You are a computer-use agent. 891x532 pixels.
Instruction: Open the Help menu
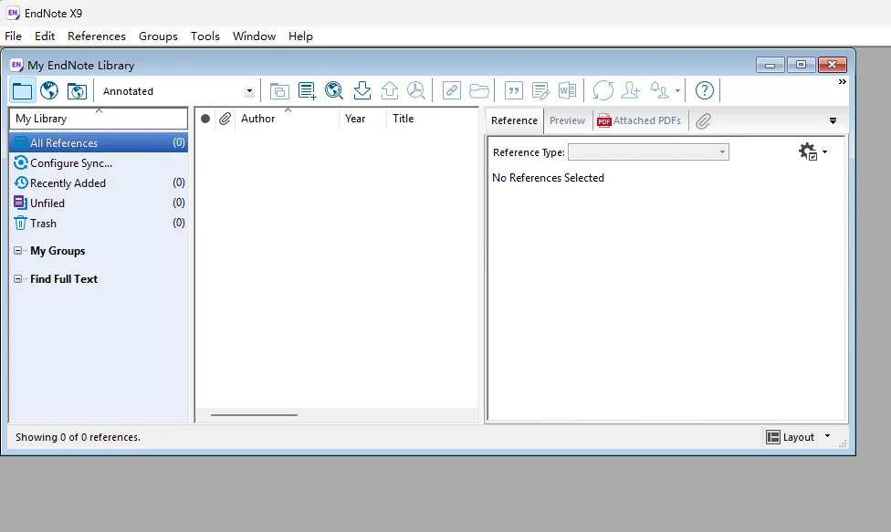[x=300, y=37]
